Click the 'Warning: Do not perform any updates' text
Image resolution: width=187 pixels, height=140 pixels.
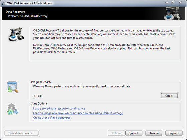(82, 86)
